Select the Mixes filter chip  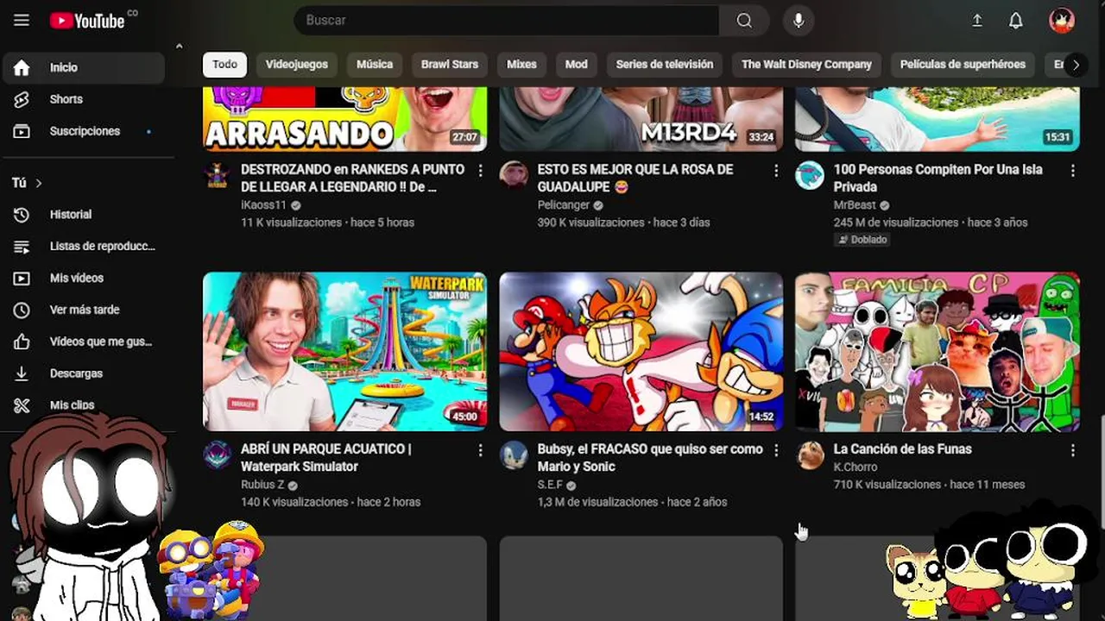point(521,65)
